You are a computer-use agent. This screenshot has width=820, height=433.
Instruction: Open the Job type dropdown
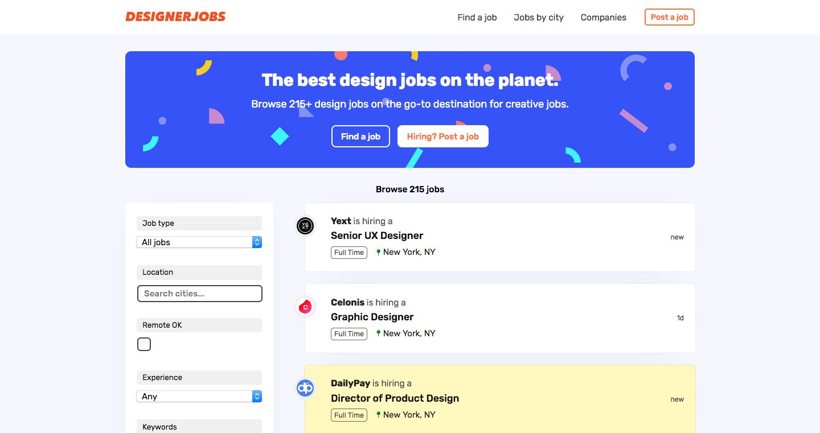click(199, 242)
